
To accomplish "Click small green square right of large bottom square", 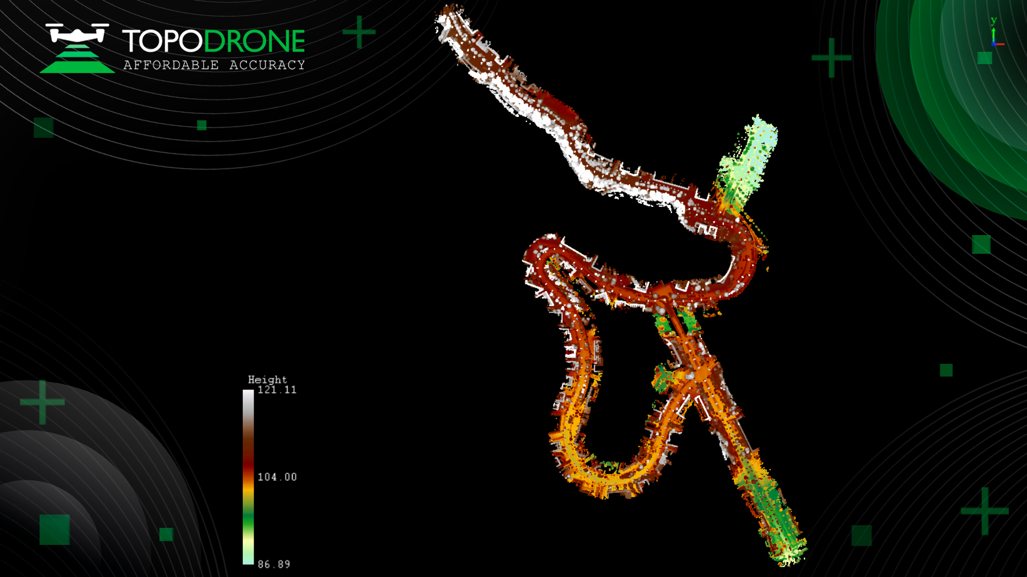I will (x=166, y=534).
